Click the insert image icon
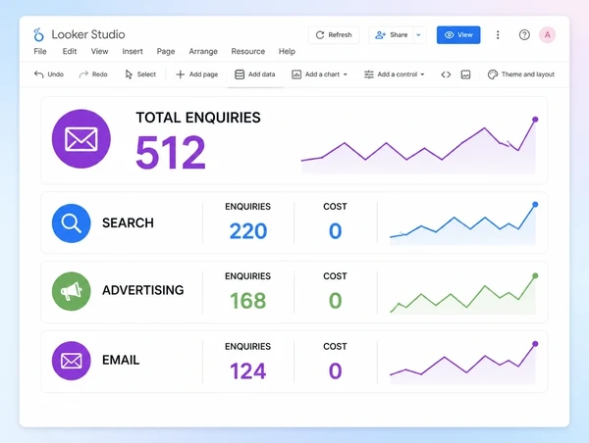The image size is (589, 443). pyautogui.click(x=465, y=74)
